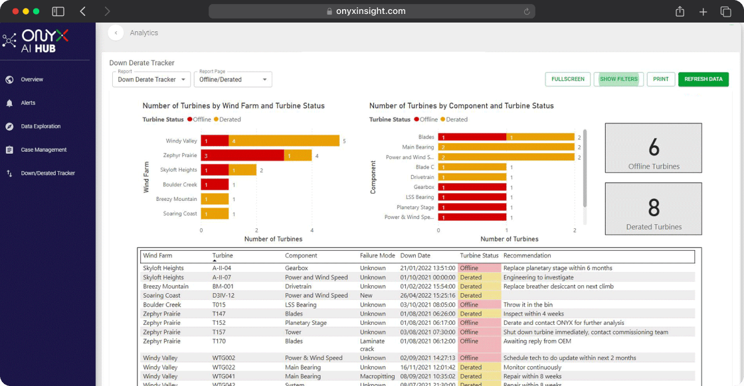Click the 6 Offline Turbines card

click(654, 148)
